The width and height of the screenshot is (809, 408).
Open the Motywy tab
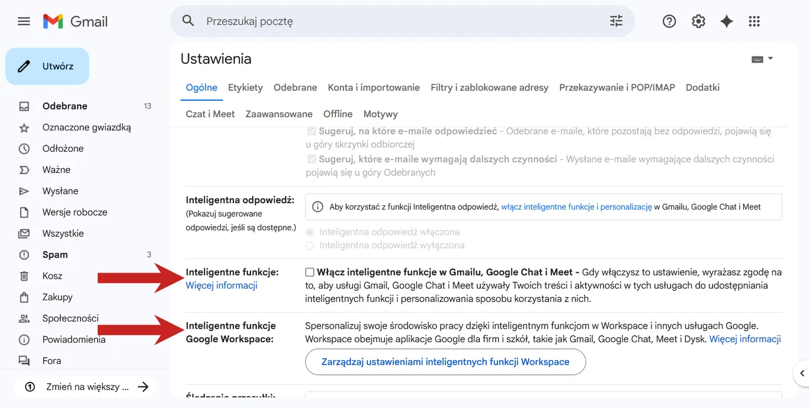(x=380, y=114)
